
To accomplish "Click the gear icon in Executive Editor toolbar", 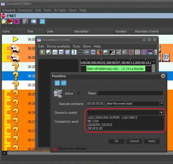I will pyautogui.click(x=25, y=21).
